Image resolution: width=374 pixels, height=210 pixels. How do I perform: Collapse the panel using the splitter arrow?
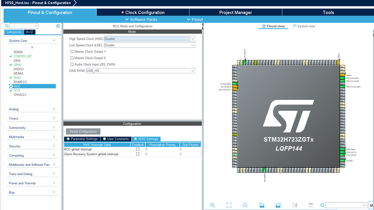click(203, 25)
